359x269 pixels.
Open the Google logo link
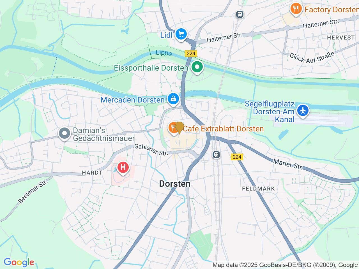pos(19,263)
